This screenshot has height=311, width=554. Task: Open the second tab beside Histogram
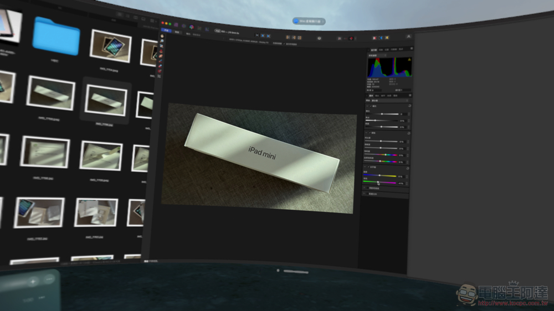click(x=381, y=50)
